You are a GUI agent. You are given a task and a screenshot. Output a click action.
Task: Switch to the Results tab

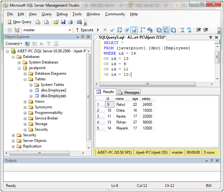[x=106, y=92]
